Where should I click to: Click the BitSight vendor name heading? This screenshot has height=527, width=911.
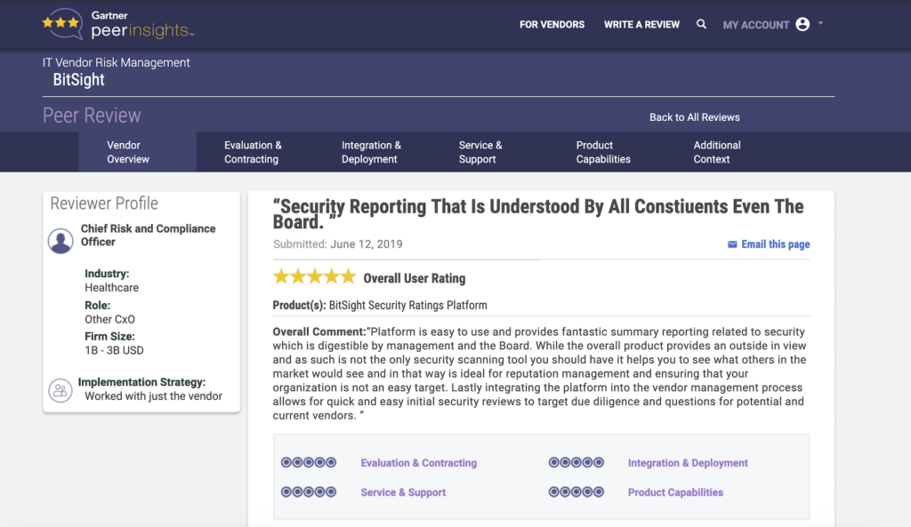(x=78, y=80)
